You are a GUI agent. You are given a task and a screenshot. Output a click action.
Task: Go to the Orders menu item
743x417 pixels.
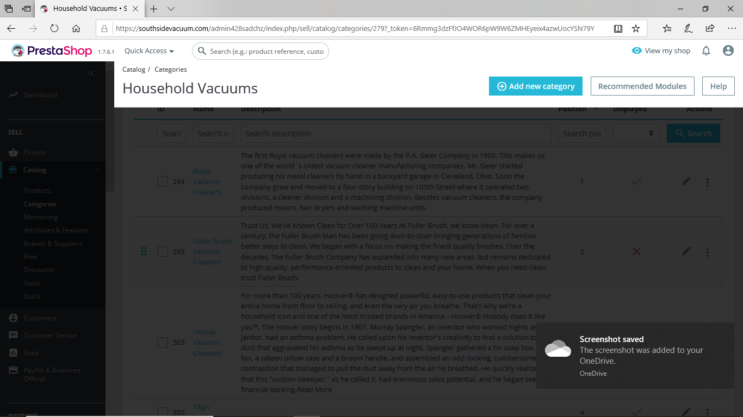tap(34, 153)
